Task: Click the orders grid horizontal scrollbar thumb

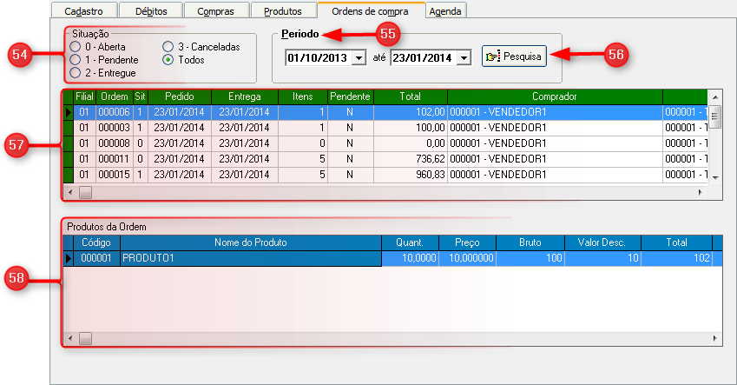Action: (x=86, y=193)
